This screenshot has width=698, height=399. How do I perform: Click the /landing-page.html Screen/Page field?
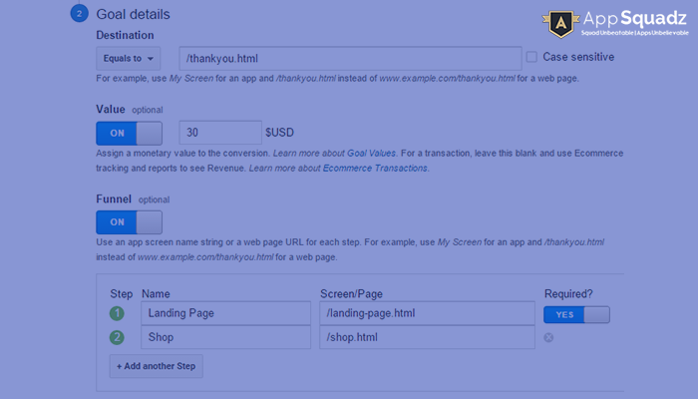click(x=428, y=313)
